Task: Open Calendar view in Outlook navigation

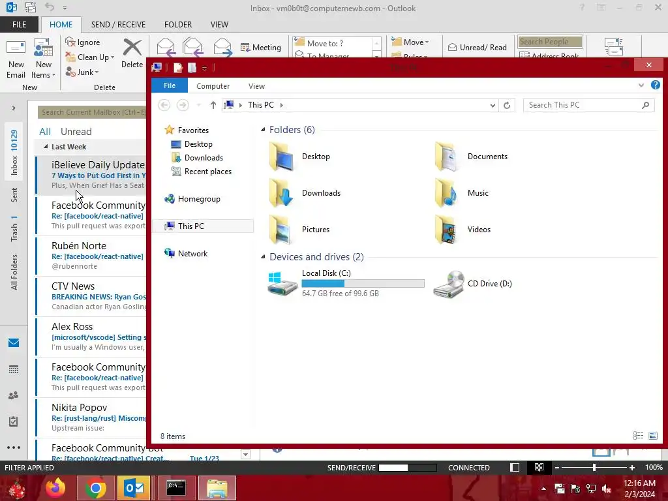Action: point(14,369)
